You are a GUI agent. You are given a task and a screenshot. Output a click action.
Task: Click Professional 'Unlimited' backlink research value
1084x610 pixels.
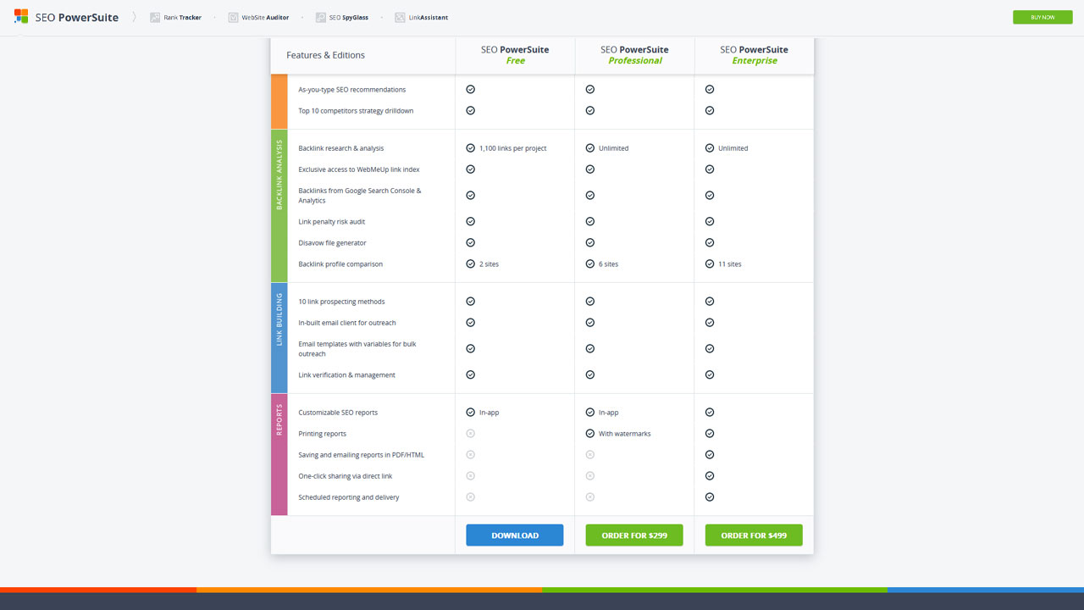(x=614, y=148)
